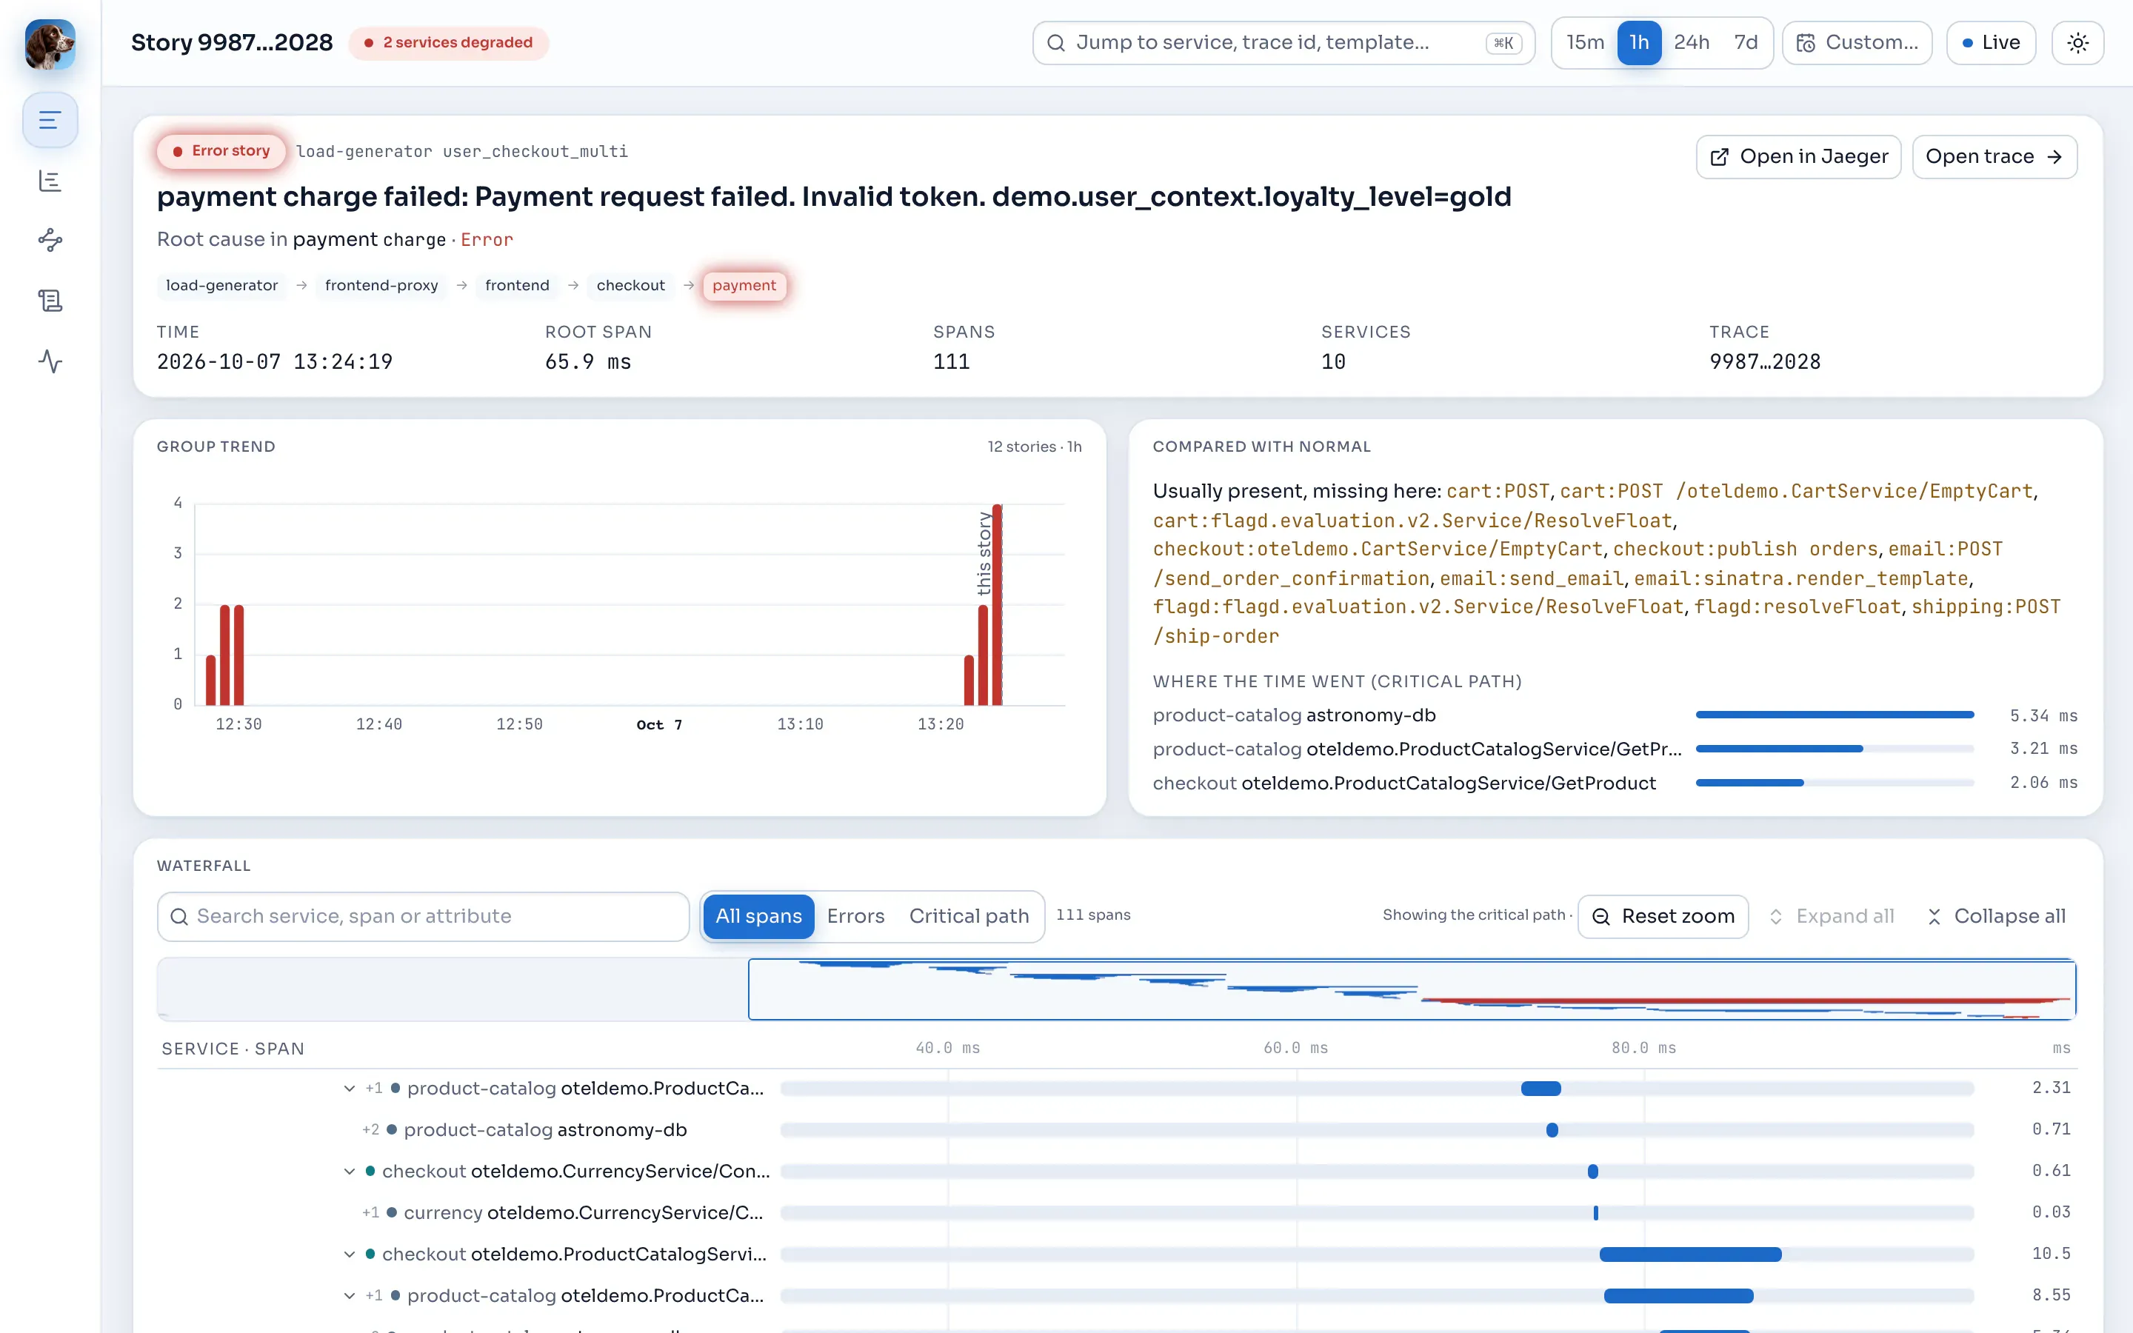The width and height of the screenshot is (2133, 1333).
Task: Select the 7d time range
Action: [1745, 43]
